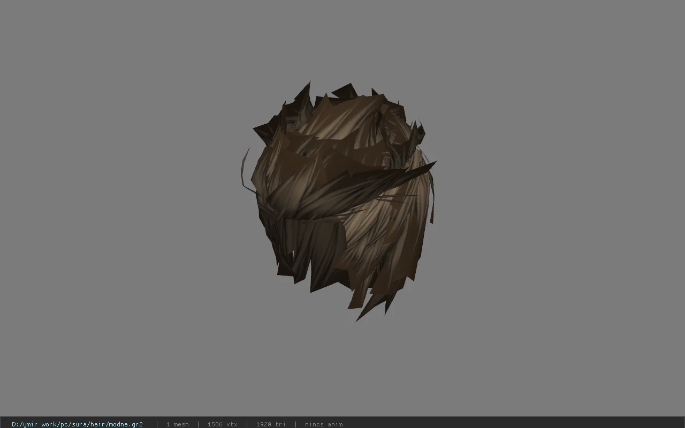
Task: Click the '1 mesh' status entry
Action: click(x=177, y=424)
